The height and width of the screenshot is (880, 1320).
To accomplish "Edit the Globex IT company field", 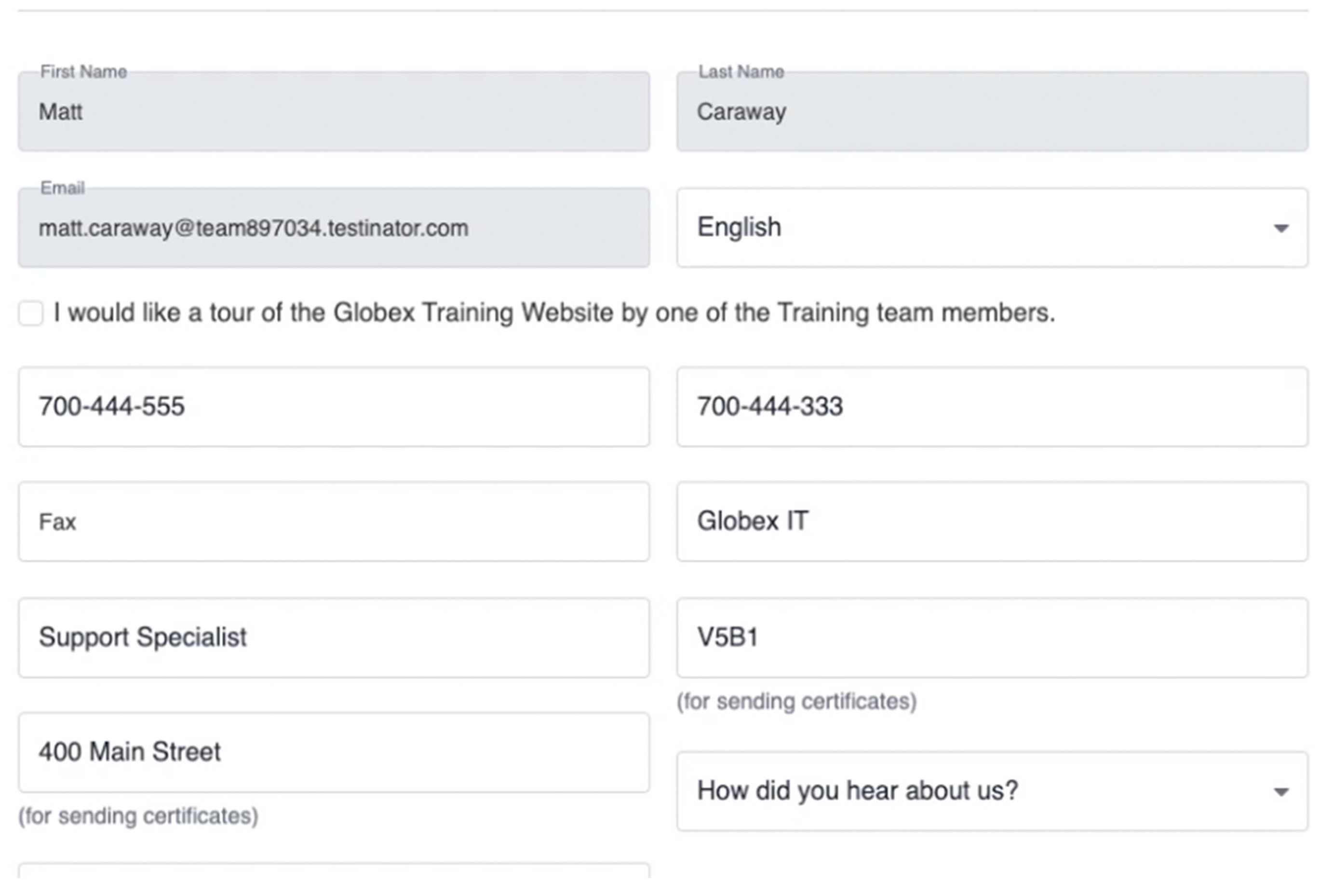I will [992, 521].
